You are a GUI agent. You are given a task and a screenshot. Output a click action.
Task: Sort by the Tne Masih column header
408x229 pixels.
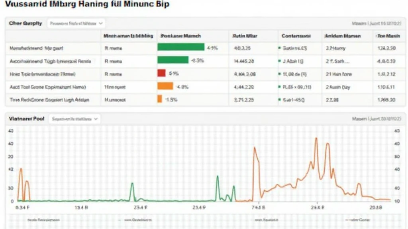tap(388, 36)
